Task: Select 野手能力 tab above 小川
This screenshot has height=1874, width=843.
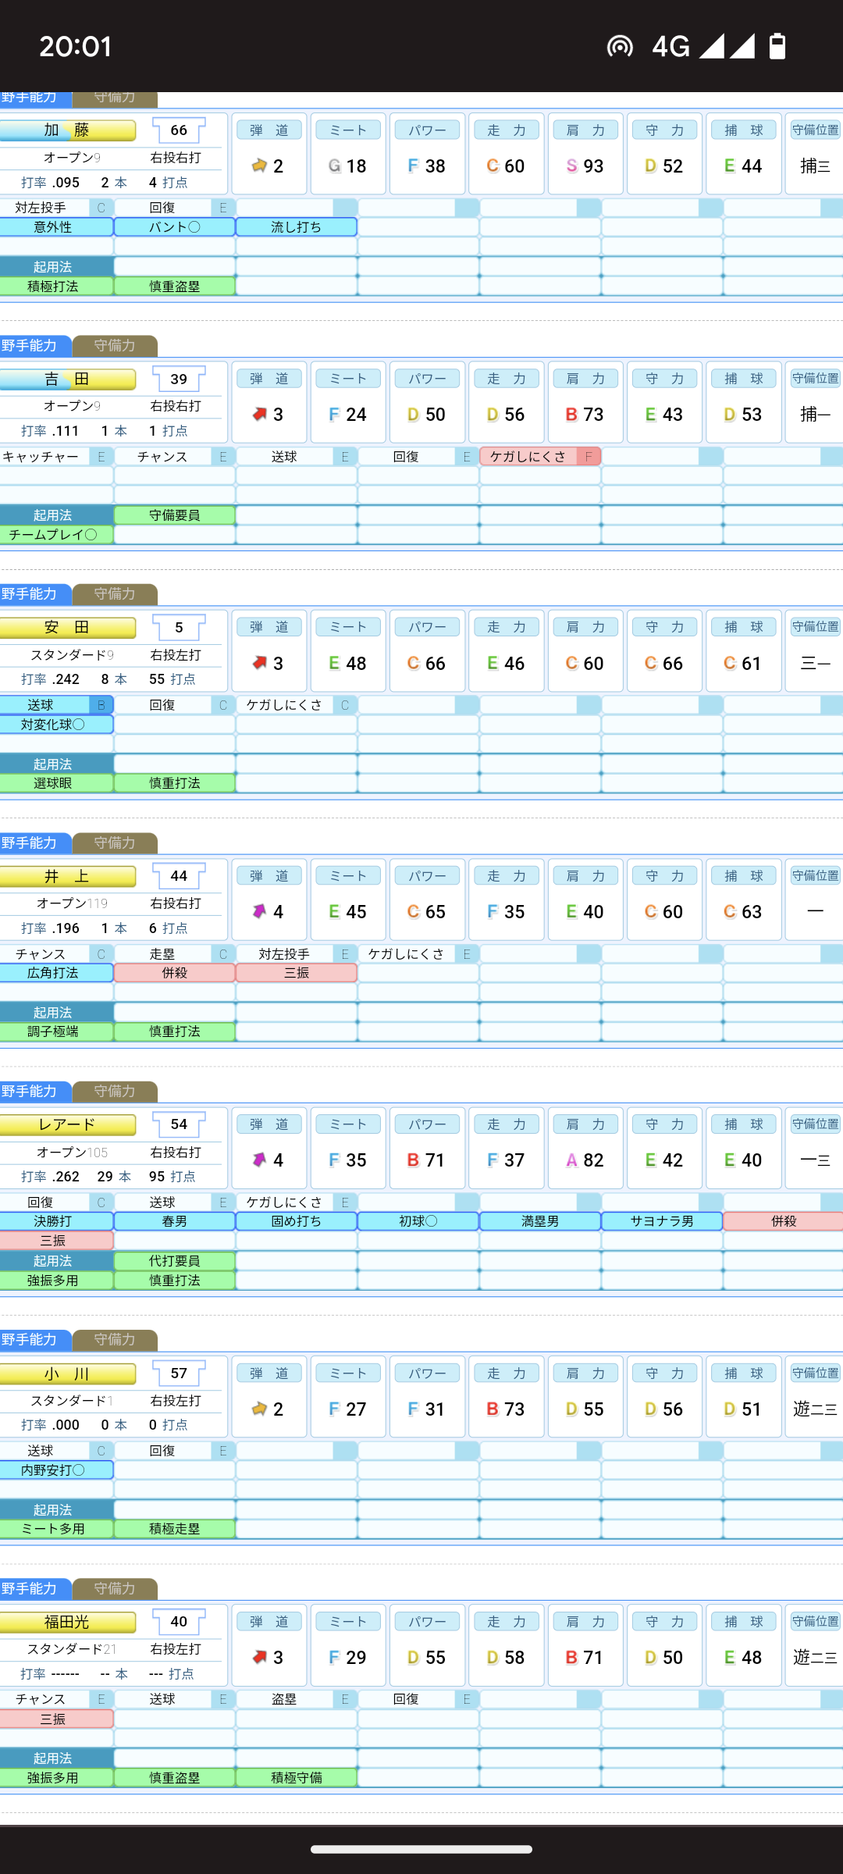Action: point(35,1340)
